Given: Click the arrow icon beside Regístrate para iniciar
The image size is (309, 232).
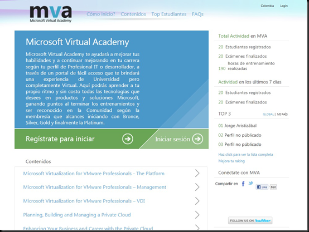Looking at the screenshot, I should (x=128, y=139).
